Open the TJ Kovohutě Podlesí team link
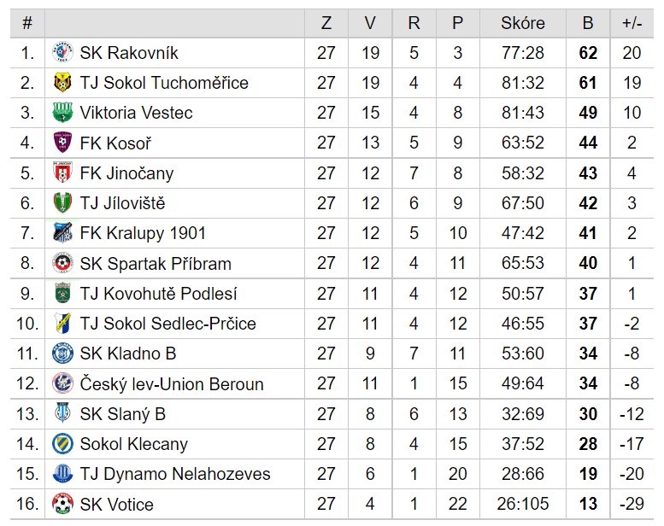Viewport: 664px width, 526px height. click(x=158, y=294)
